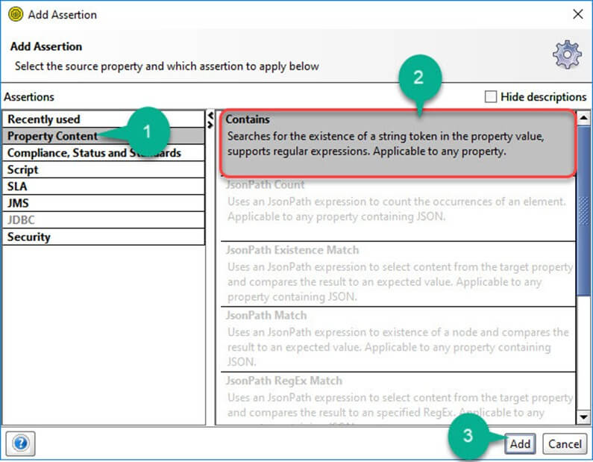Close the Add Assertion dialog window
593x462 pixels.
coord(577,14)
